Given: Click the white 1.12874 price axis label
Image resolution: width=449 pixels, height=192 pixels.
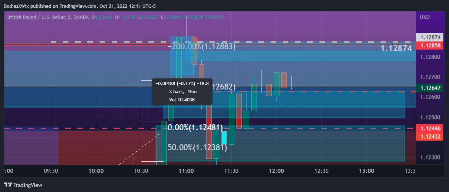Looking at the screenshot, I should 430,37.
